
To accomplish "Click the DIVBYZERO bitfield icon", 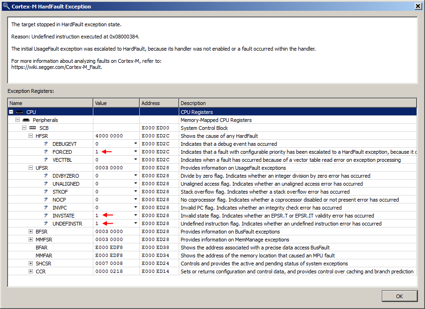I will point(46,176).
